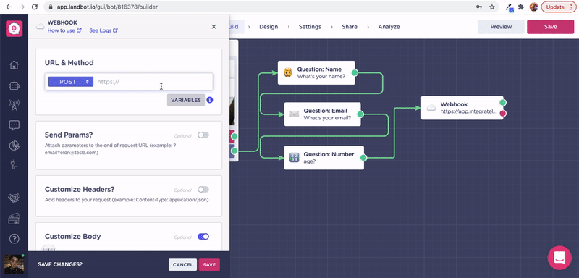The image size is (579, 278).
Task: Click Webhook block green success connector
Action: [x=502, y=102]
